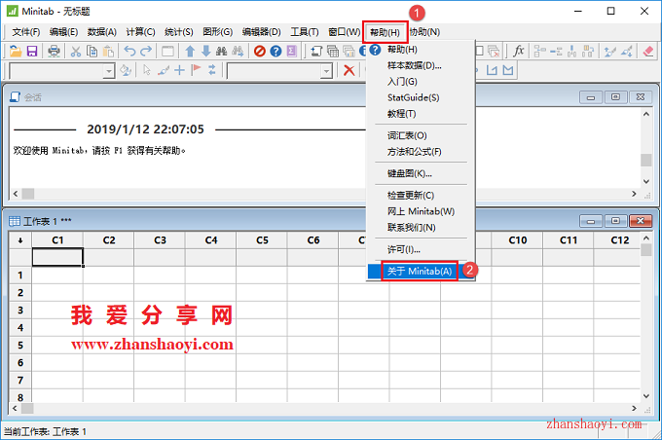Click the Copy icon in the toolbar
662x440 pixels.
click(92, 51)
